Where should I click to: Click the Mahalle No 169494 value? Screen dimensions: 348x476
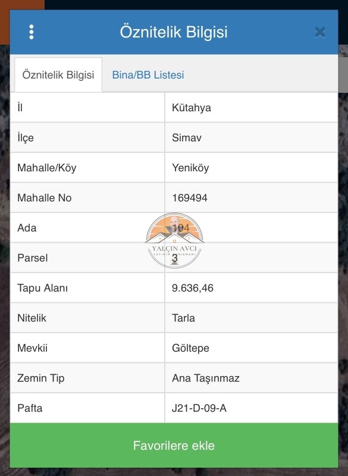point(190,198)
